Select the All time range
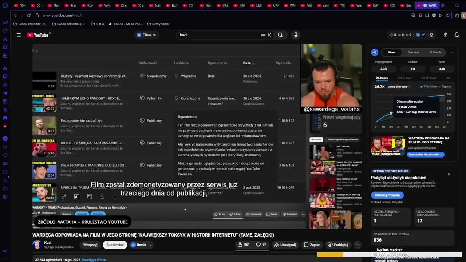Viewport: 466px width, 262px height. [448, 78]
